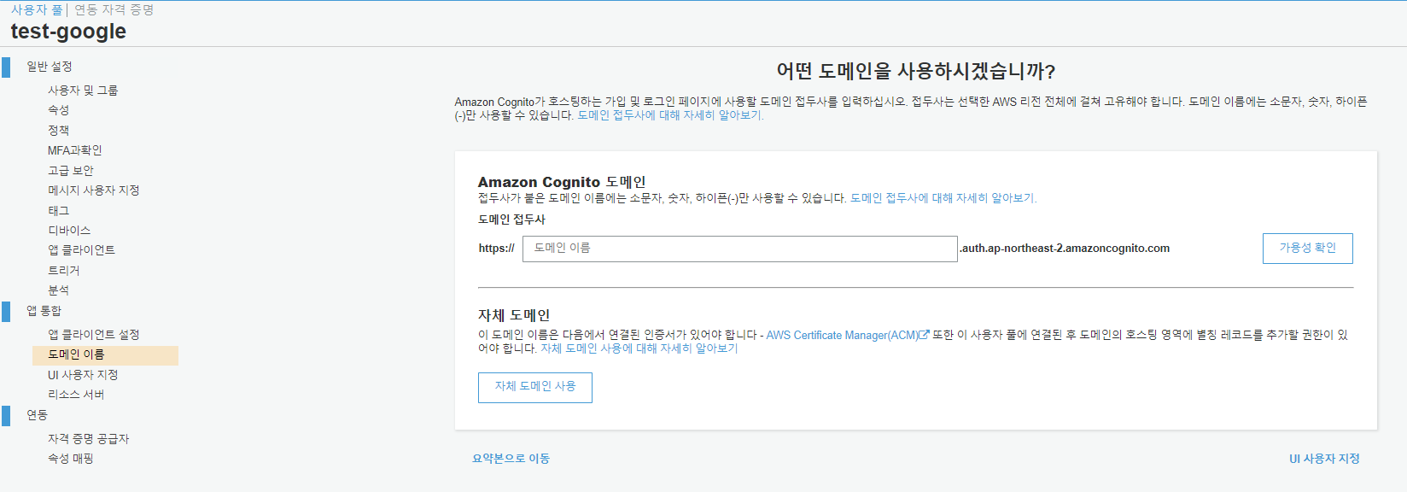The height and width of the screenshot is (492, 1407).
Task: Select 앱 통합 section in sidebar
Action: click(44, 311)
